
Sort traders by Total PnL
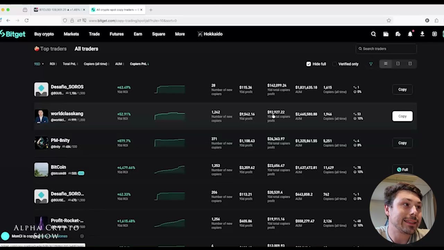coord(70,64)
